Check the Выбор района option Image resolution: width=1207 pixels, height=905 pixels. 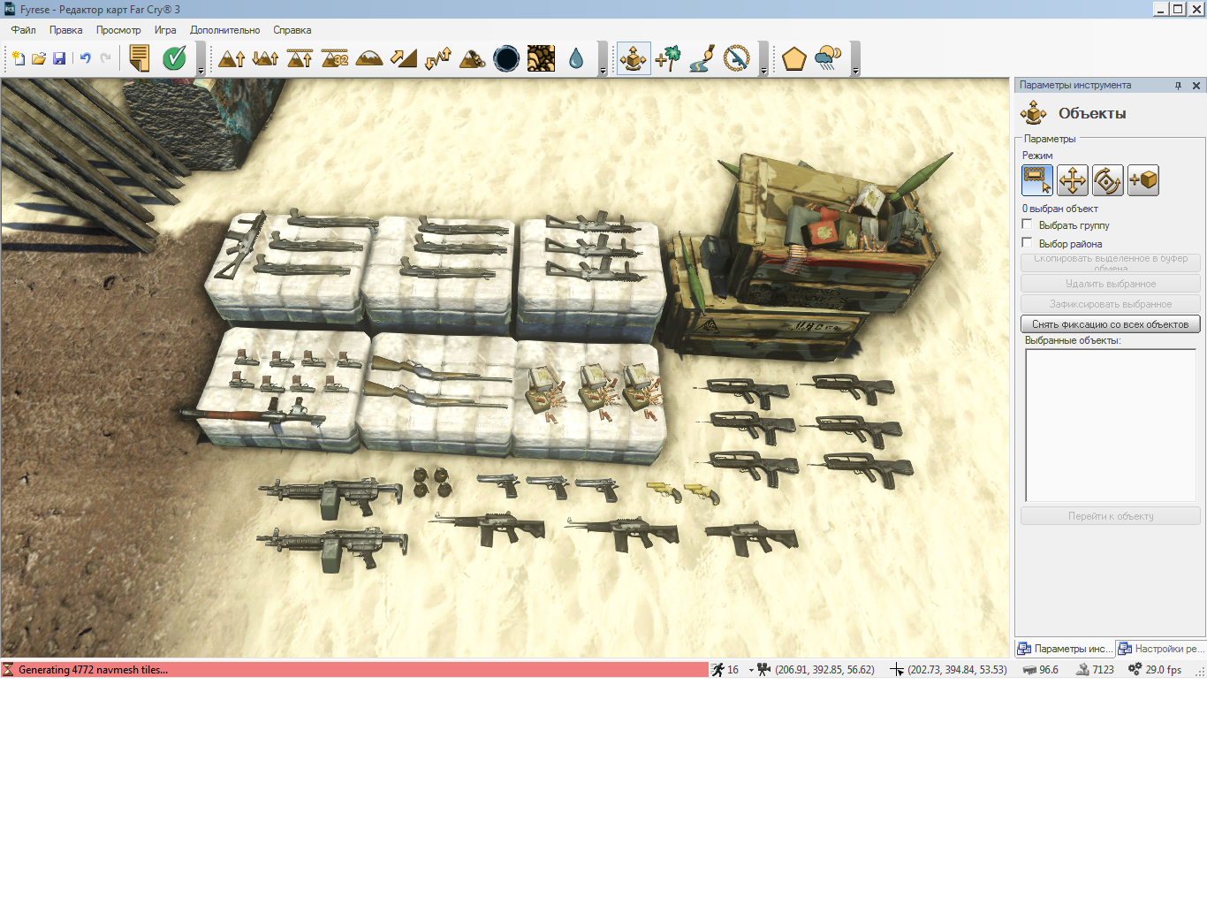point(1027,241)
